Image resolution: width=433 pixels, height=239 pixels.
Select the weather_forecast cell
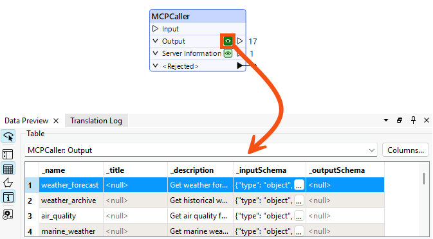[71, 185]
